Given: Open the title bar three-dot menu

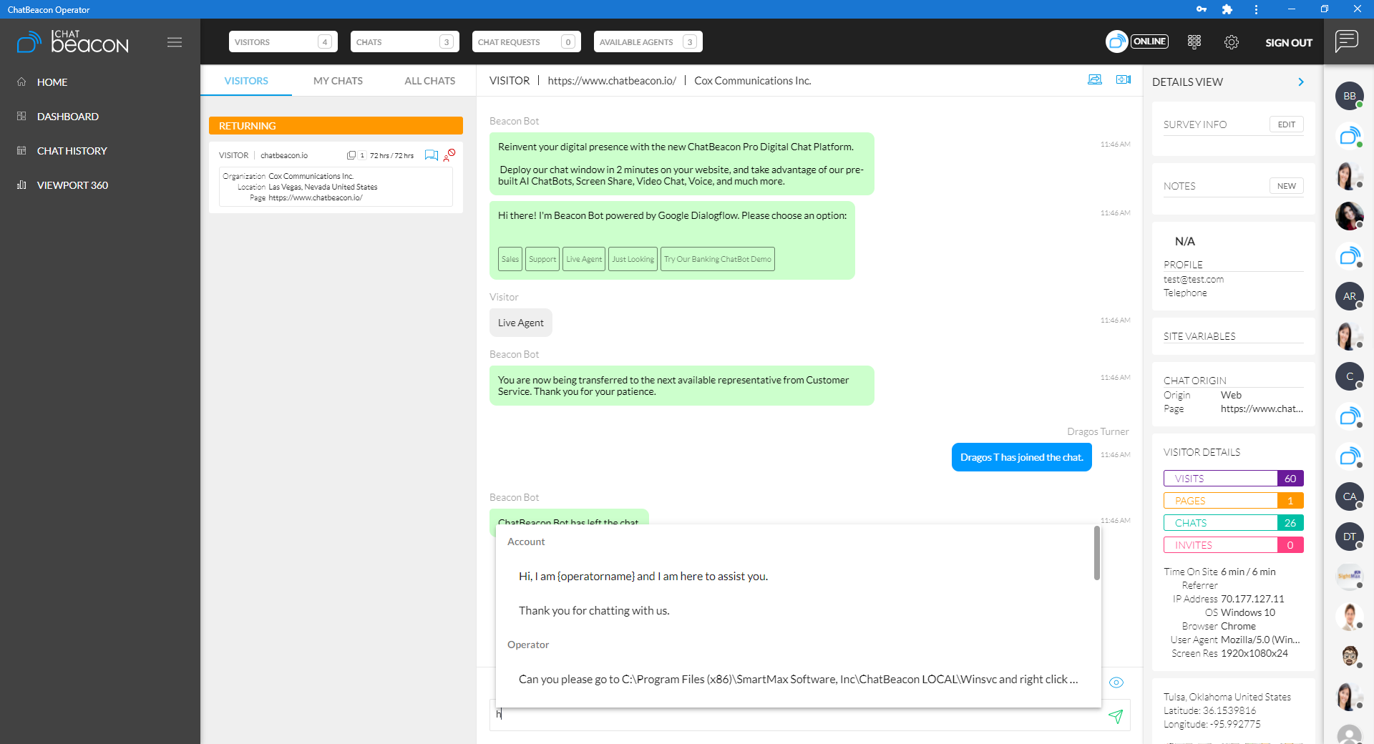Looking at the screenshot, I should click(1256, 9).
